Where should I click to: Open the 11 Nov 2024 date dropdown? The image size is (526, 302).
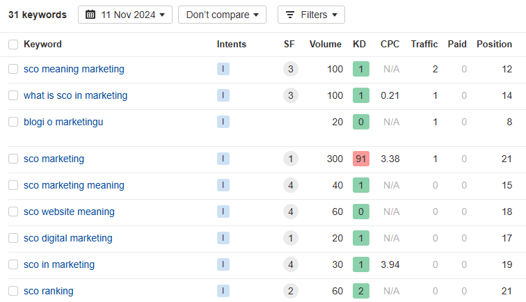point(125,15)
